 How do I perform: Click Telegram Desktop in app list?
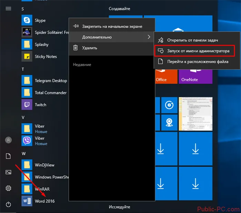(x=51, y=81)
